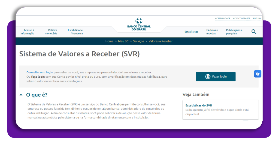
Task: Open the search magnifier icon
Action: coord(254,32)
